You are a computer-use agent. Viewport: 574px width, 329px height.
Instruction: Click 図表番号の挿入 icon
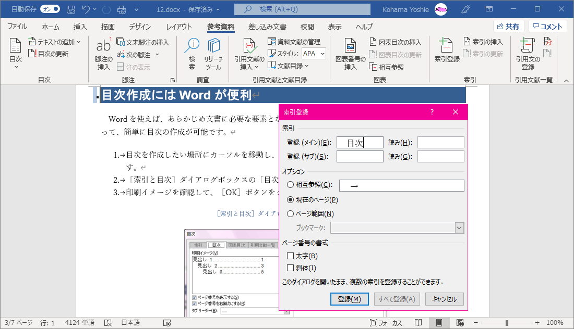point(350,54)
